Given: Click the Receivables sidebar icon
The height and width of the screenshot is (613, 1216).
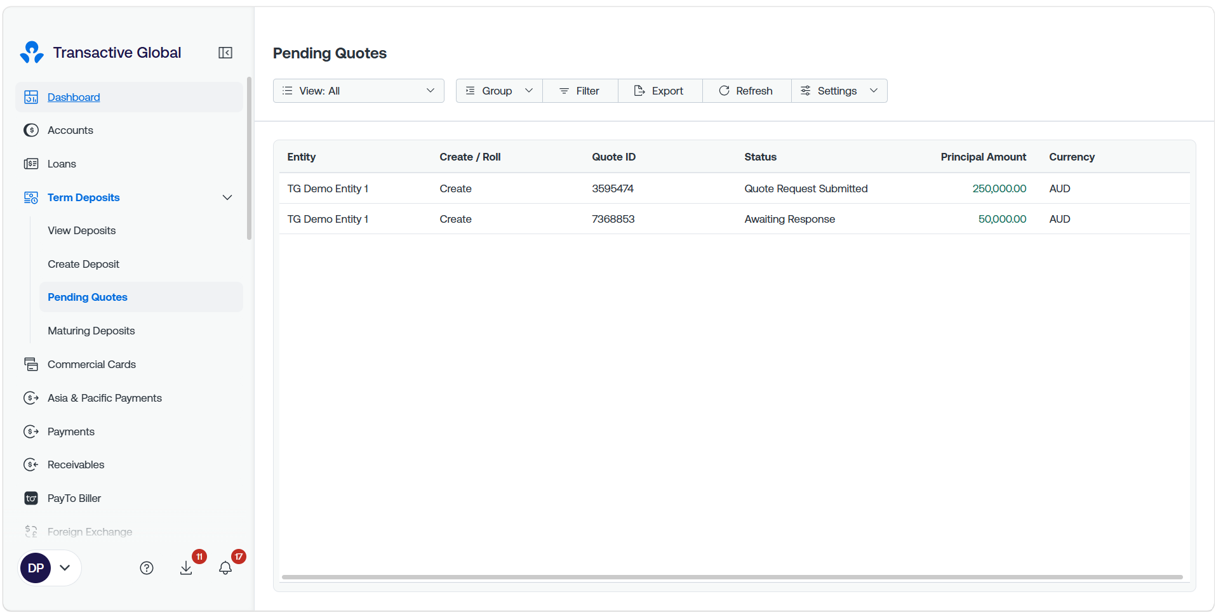Looking at the screenshot, I should click(31, 465).
